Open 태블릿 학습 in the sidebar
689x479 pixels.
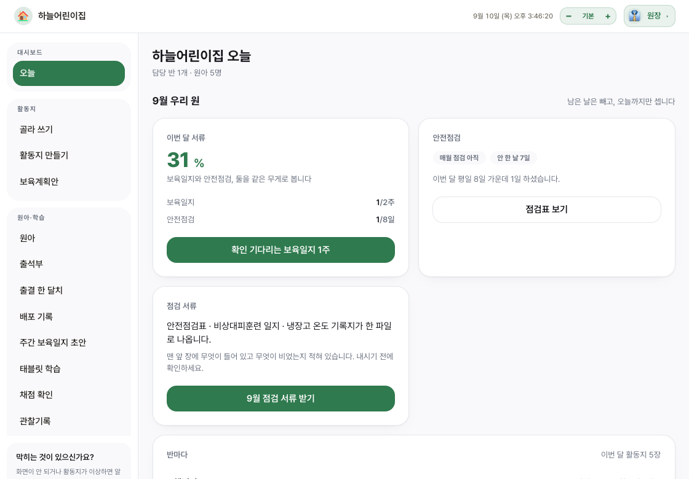tap(69, 369)
